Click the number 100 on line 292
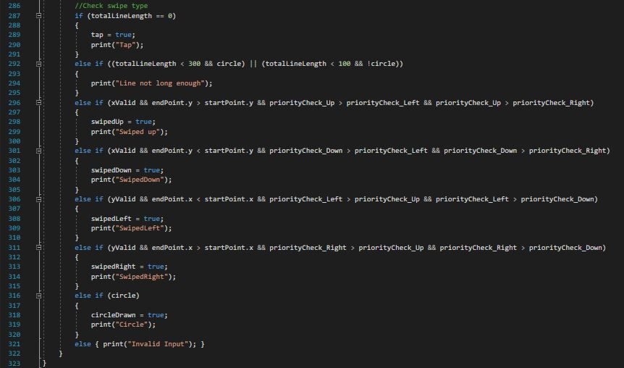 point(345,64)
